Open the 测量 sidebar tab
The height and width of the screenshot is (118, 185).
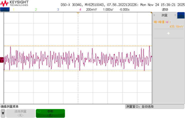coord(164,15)
